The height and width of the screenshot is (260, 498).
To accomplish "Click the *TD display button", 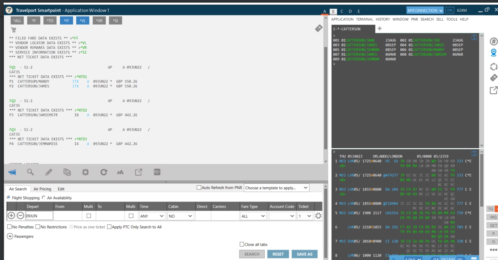I will point(50,21).
